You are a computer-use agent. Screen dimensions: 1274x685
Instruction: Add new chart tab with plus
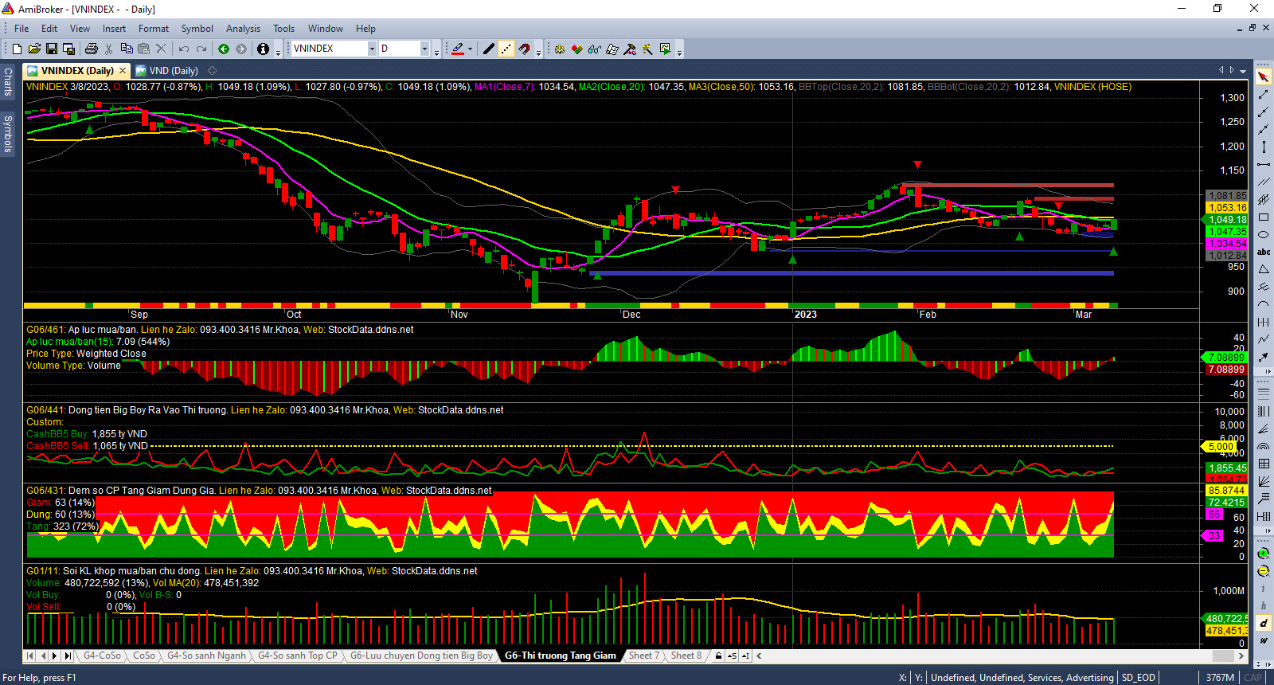pyautogui.click(x=213, y=71)
